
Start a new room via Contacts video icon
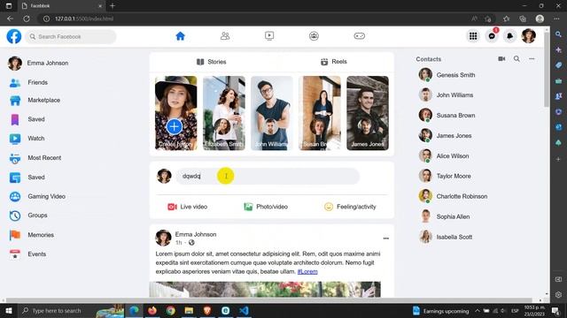pyautogui.click(x=501, y=59)
